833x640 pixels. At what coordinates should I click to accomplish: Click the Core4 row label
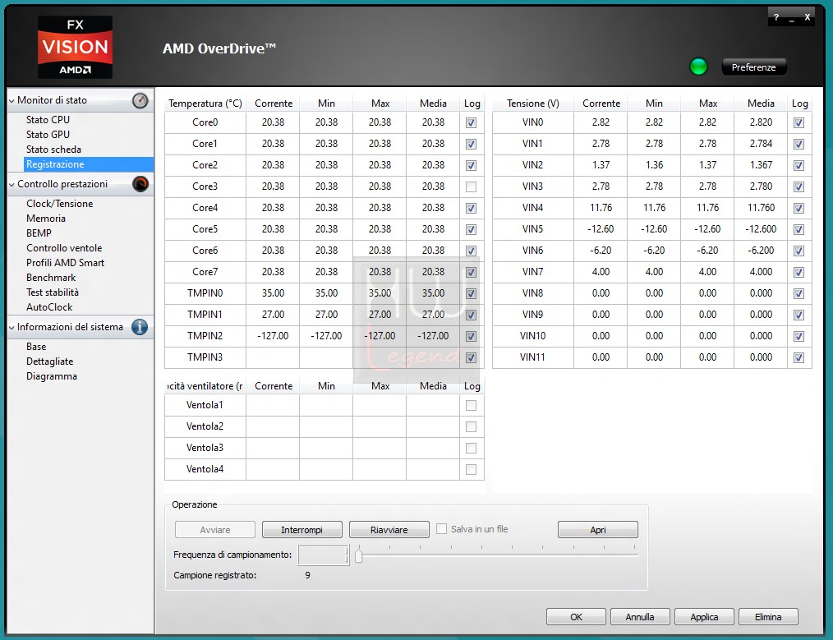205,208
